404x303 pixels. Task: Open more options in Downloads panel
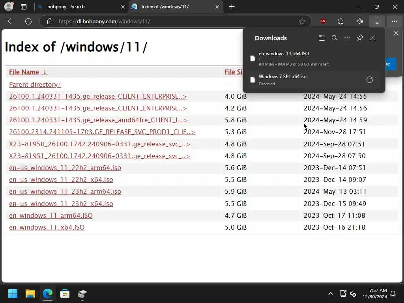347,38
